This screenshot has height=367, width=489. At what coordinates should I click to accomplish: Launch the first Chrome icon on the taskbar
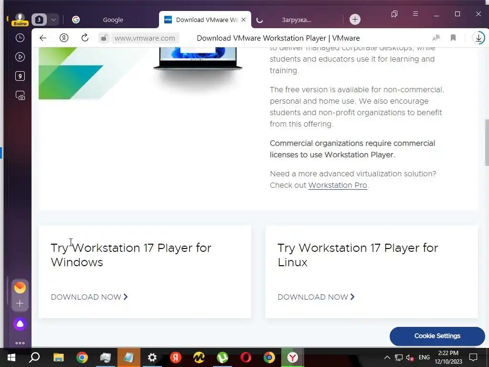[x=82, y=357]
